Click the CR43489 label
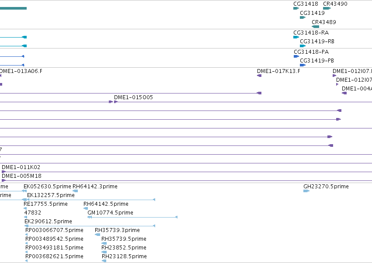The image size is (372, 263). [x=323, y=22]
